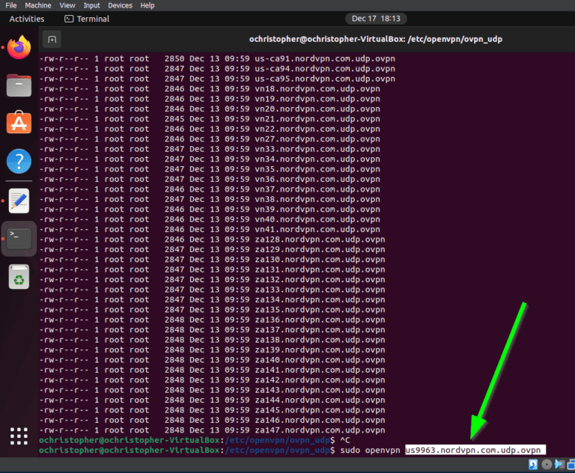This screenshot has height=473, width=575.
Task: Open the VirtualBox Help menu
Action: click(x=147, y=5)
